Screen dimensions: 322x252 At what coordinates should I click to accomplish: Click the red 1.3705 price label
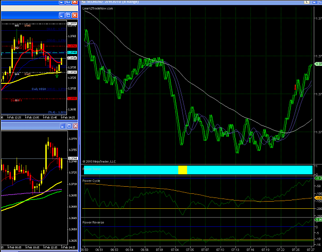(x=72, y=99)
